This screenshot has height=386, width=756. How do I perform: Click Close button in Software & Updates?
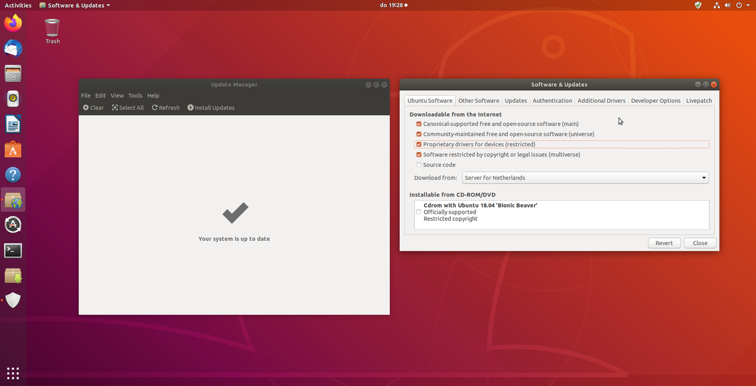(700, 243)
